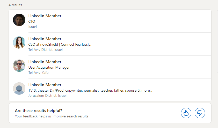
Task: Click the '4 results' count label
Action: tap(15, 5)
